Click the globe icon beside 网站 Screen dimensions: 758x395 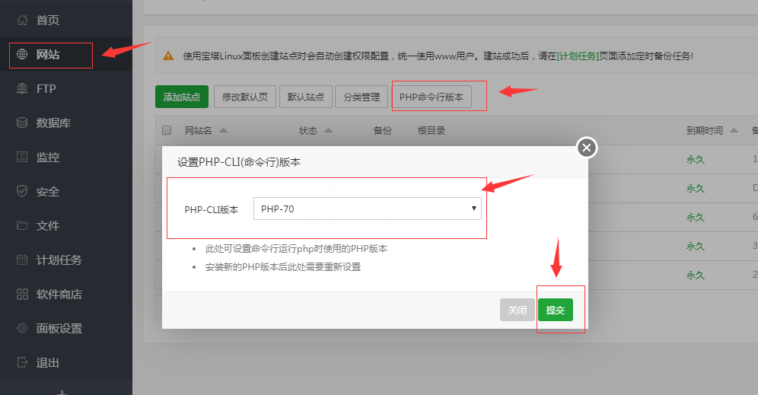pyautogui.click(x=22, y=54)
